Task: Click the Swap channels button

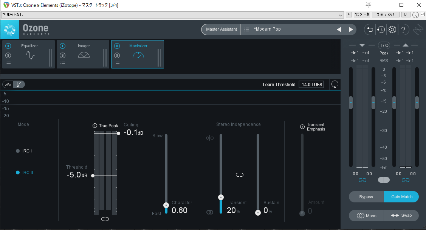Action: pyautogui.click(x=401, y=216)
